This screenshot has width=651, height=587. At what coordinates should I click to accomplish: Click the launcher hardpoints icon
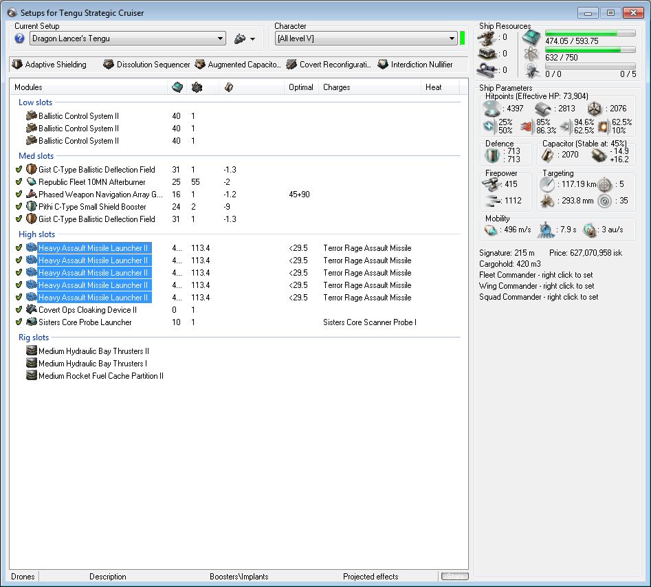click(486, 54)
